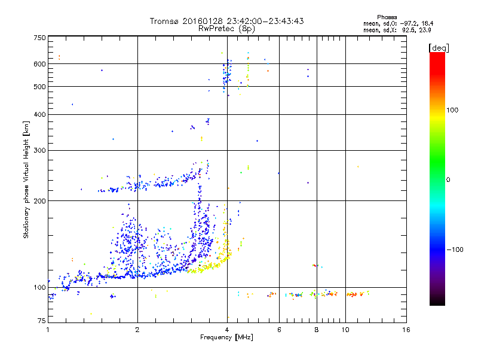Click the y-axis tick label '300'
This screenshot has width=478, height=359.
[x=39, y=150]
